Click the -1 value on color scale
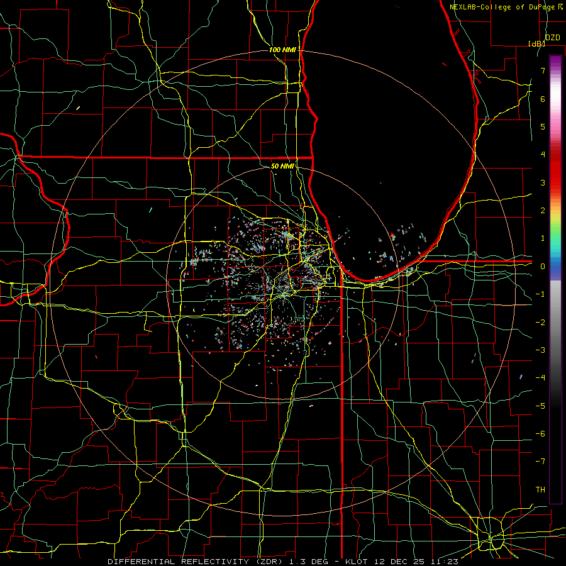 click(x=540, y=294)
